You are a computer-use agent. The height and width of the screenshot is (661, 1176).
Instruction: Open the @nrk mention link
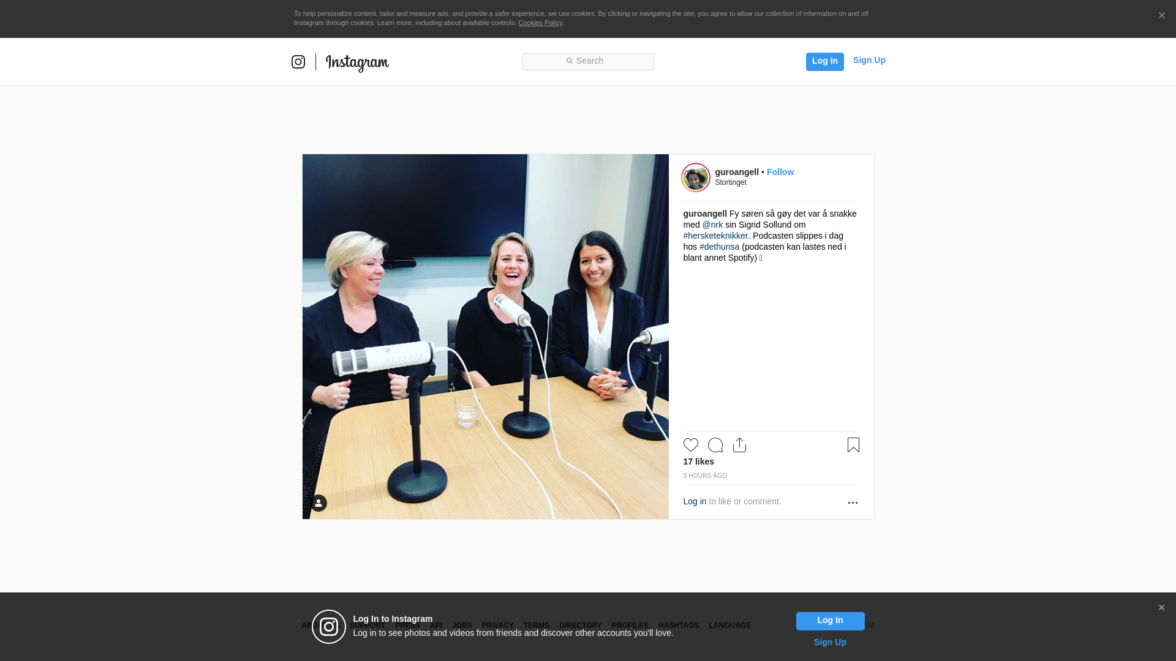point(712,225)
